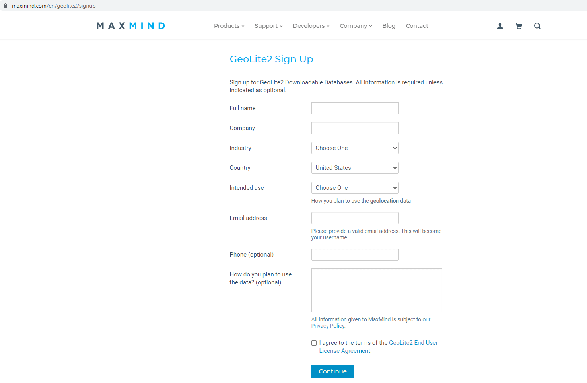Screen dimensions: 587x383
Task: Select the Blog menu item
Action: (x=389, y=25)
